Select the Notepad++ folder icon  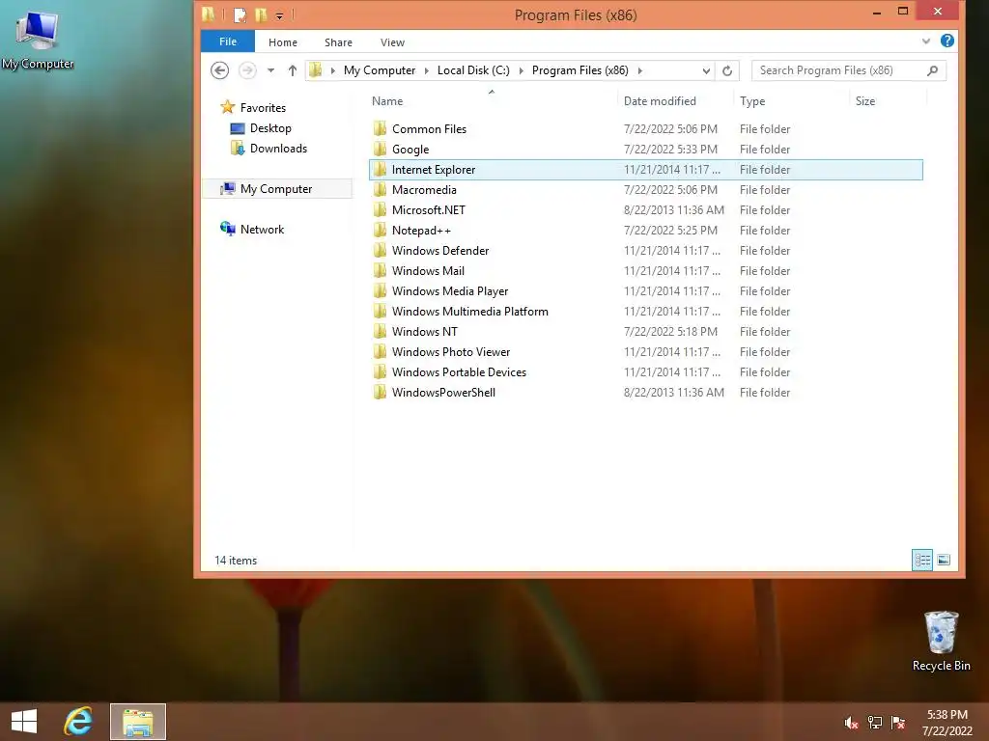tap(380, 230)
